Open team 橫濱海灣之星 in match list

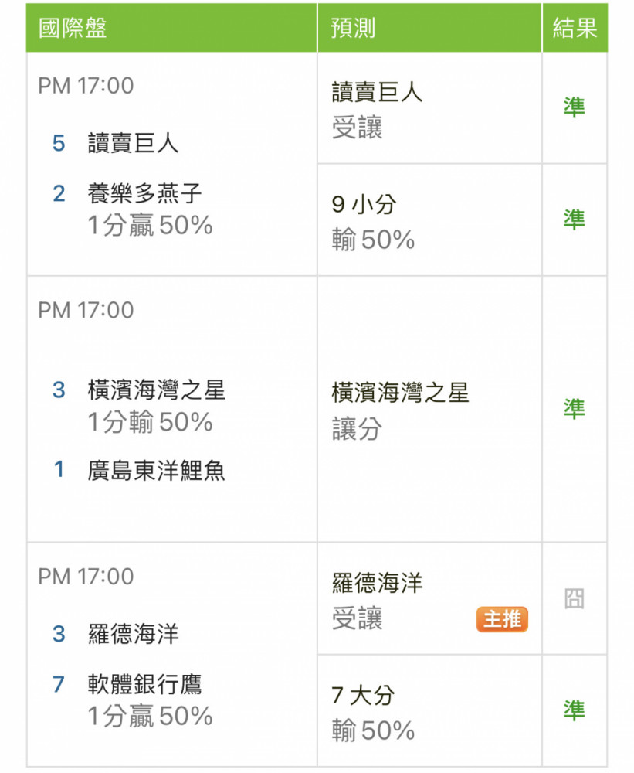(156, 390)
